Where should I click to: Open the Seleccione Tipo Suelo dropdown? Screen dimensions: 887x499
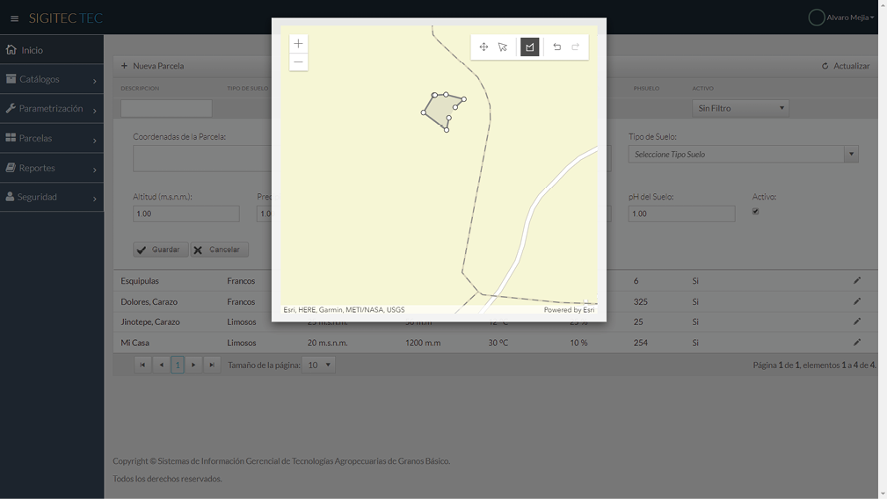tap(742, 155)
